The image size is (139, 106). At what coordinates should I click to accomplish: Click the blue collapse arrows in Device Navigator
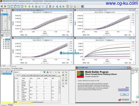[x=2, y=35]
